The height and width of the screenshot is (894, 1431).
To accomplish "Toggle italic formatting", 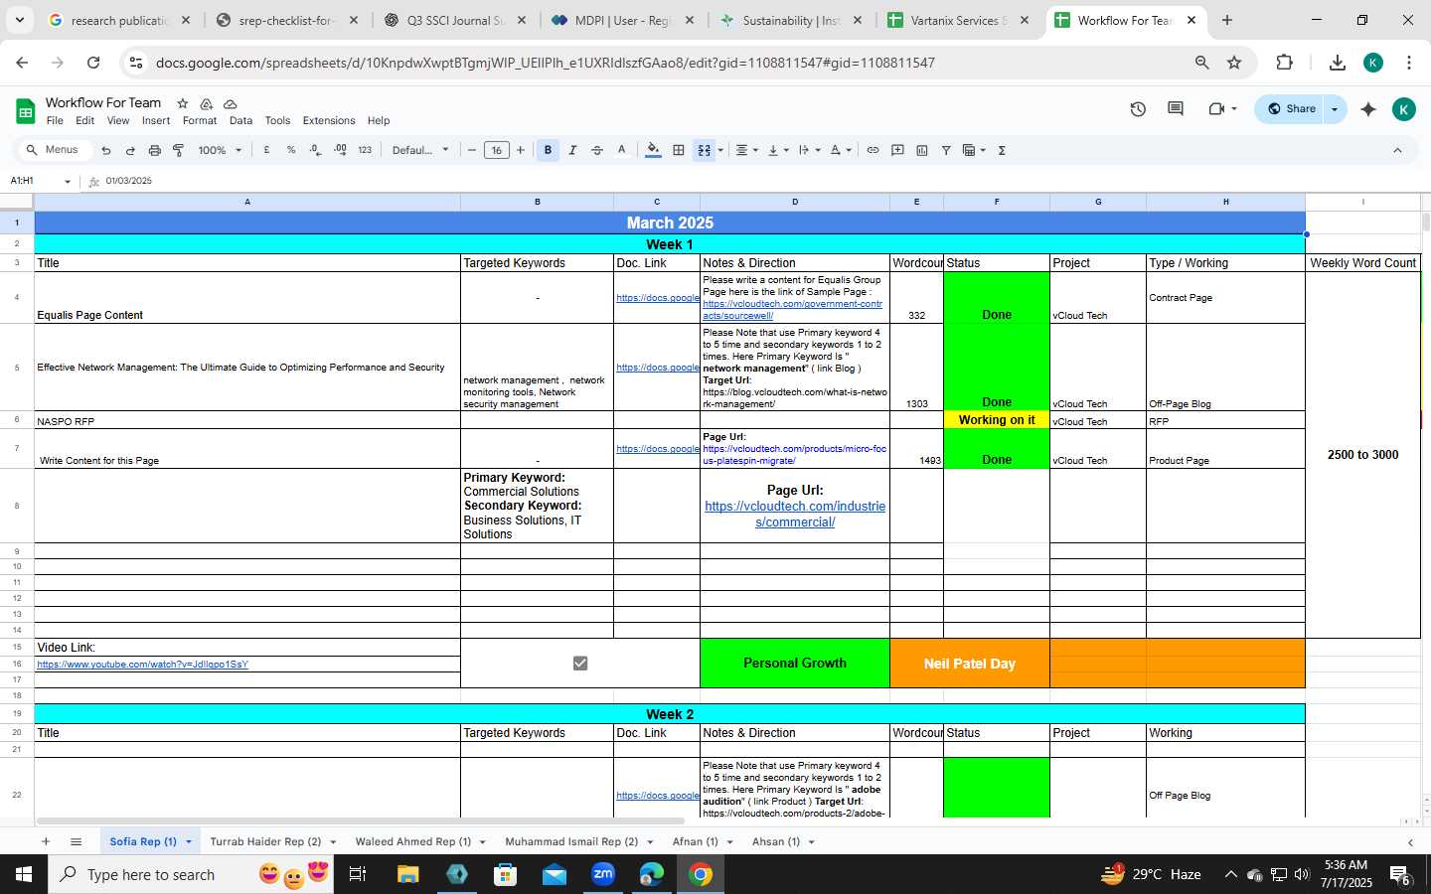I will (x=572, y=150).
